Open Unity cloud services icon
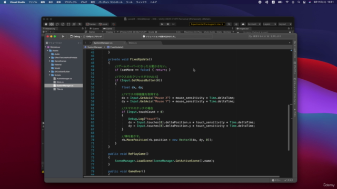This screenshot has width=337, height=189. click(x=243, y=24)
